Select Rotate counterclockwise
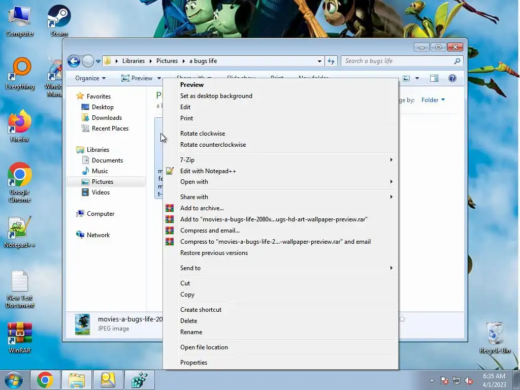Screen dimensions: 520x390 tap(280, 145)
